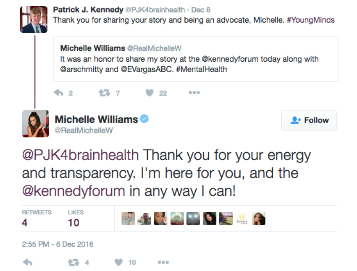The width and height of the screenshot is (357, 271).
Task: Reply to Michelle Williams' main tweet
Action: (x=28, y=263)
